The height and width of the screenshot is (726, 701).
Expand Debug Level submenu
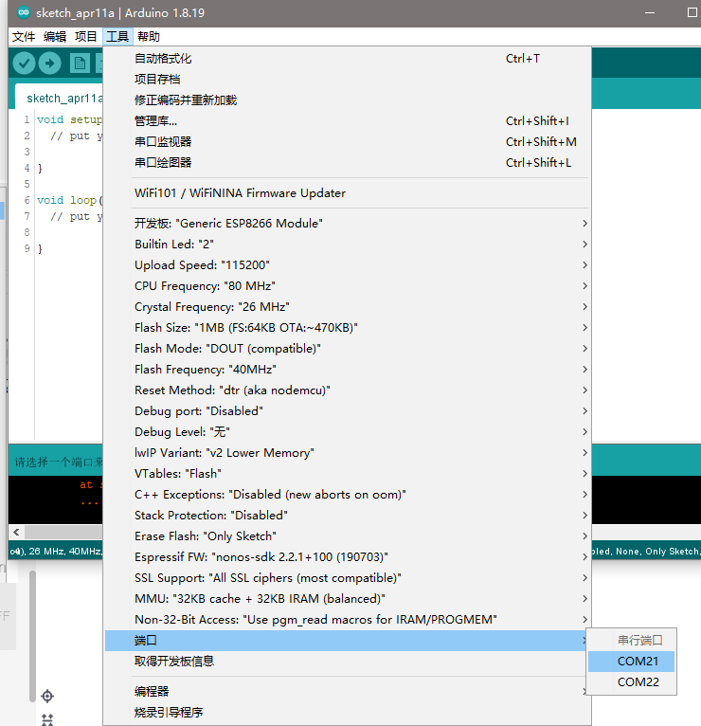(x=348, y=432)
